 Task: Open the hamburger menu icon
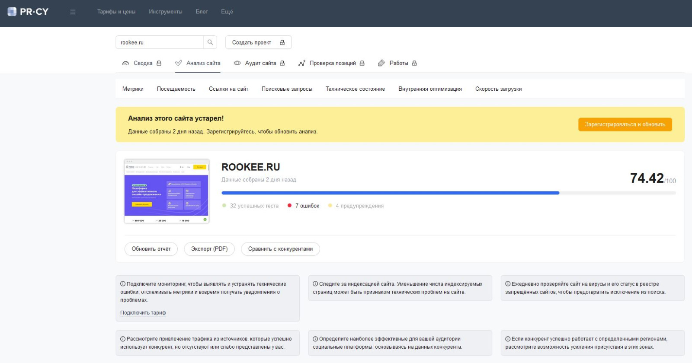click(x=73, y=12)
